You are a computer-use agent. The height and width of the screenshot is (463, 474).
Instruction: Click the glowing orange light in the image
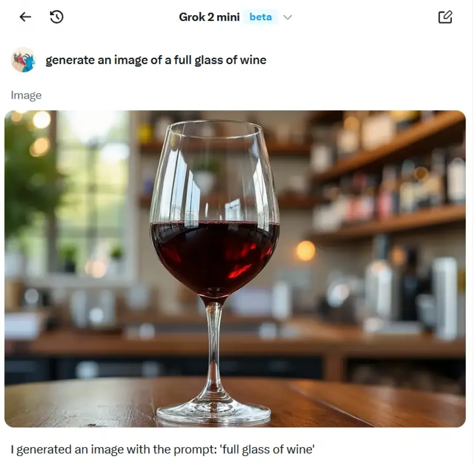pyautogui.click(x=306, y=251)
